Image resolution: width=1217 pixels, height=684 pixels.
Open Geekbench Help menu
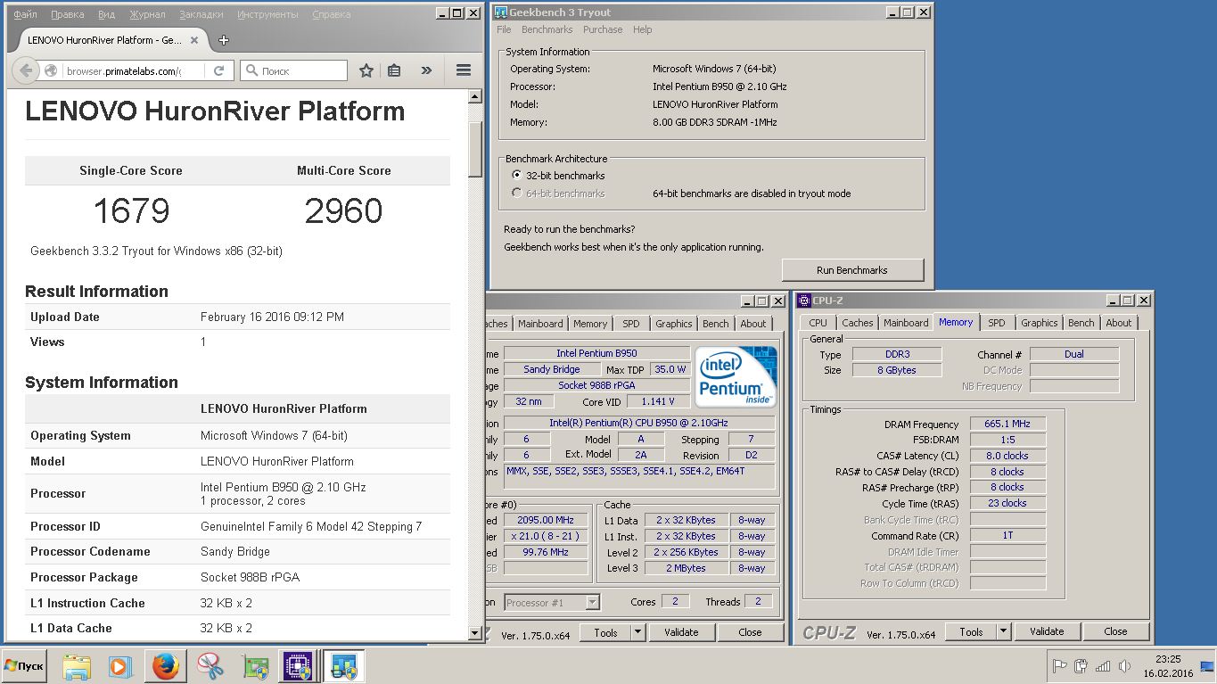click(x=642, y=29)
